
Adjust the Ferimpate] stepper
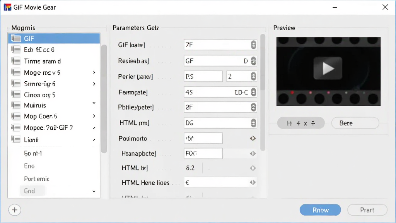click(x=253, y=92)
